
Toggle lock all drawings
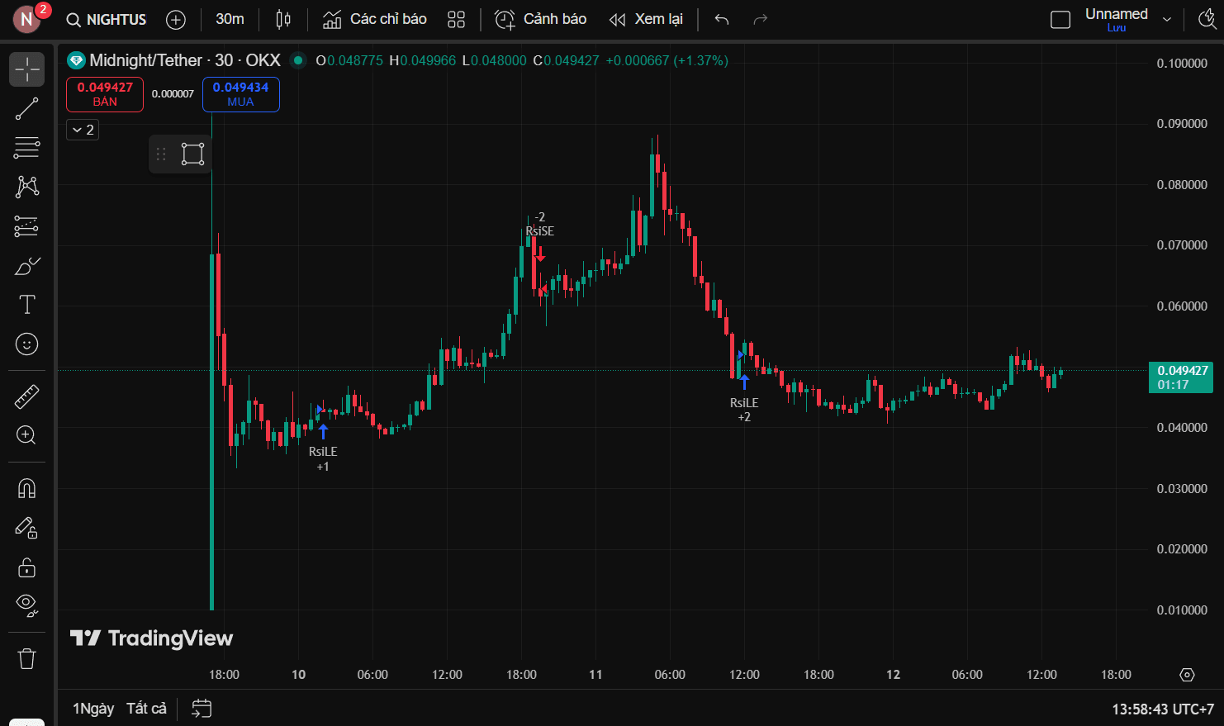(x=26, y=567)
